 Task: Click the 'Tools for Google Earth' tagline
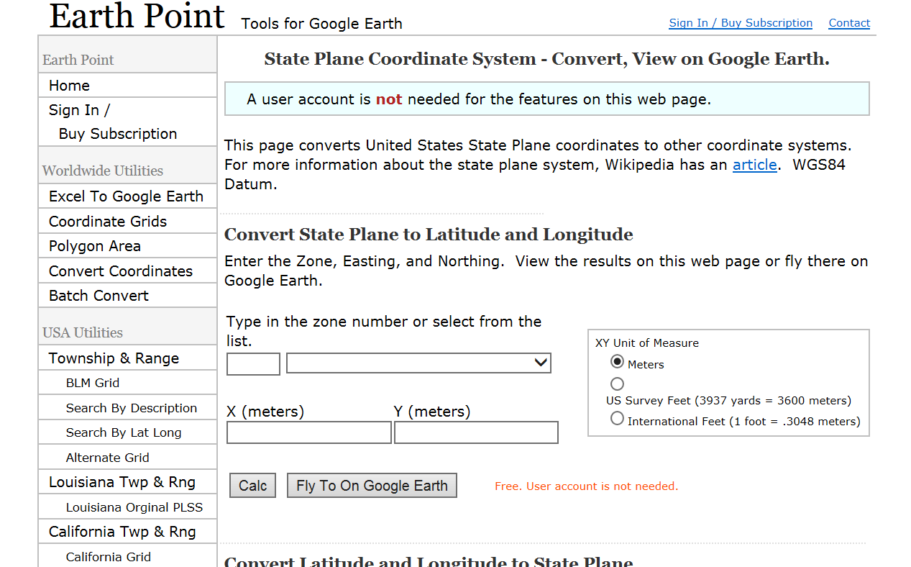pos(322,24)
